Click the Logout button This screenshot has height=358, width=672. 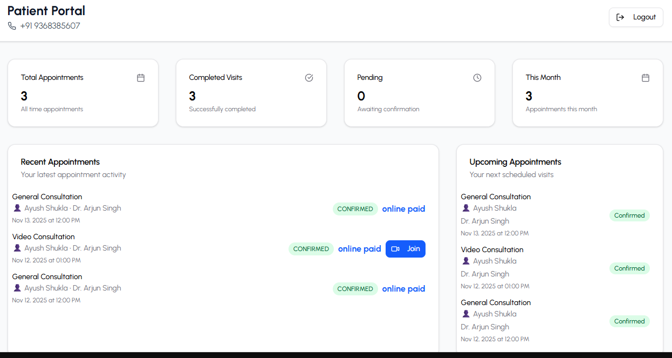636,17
